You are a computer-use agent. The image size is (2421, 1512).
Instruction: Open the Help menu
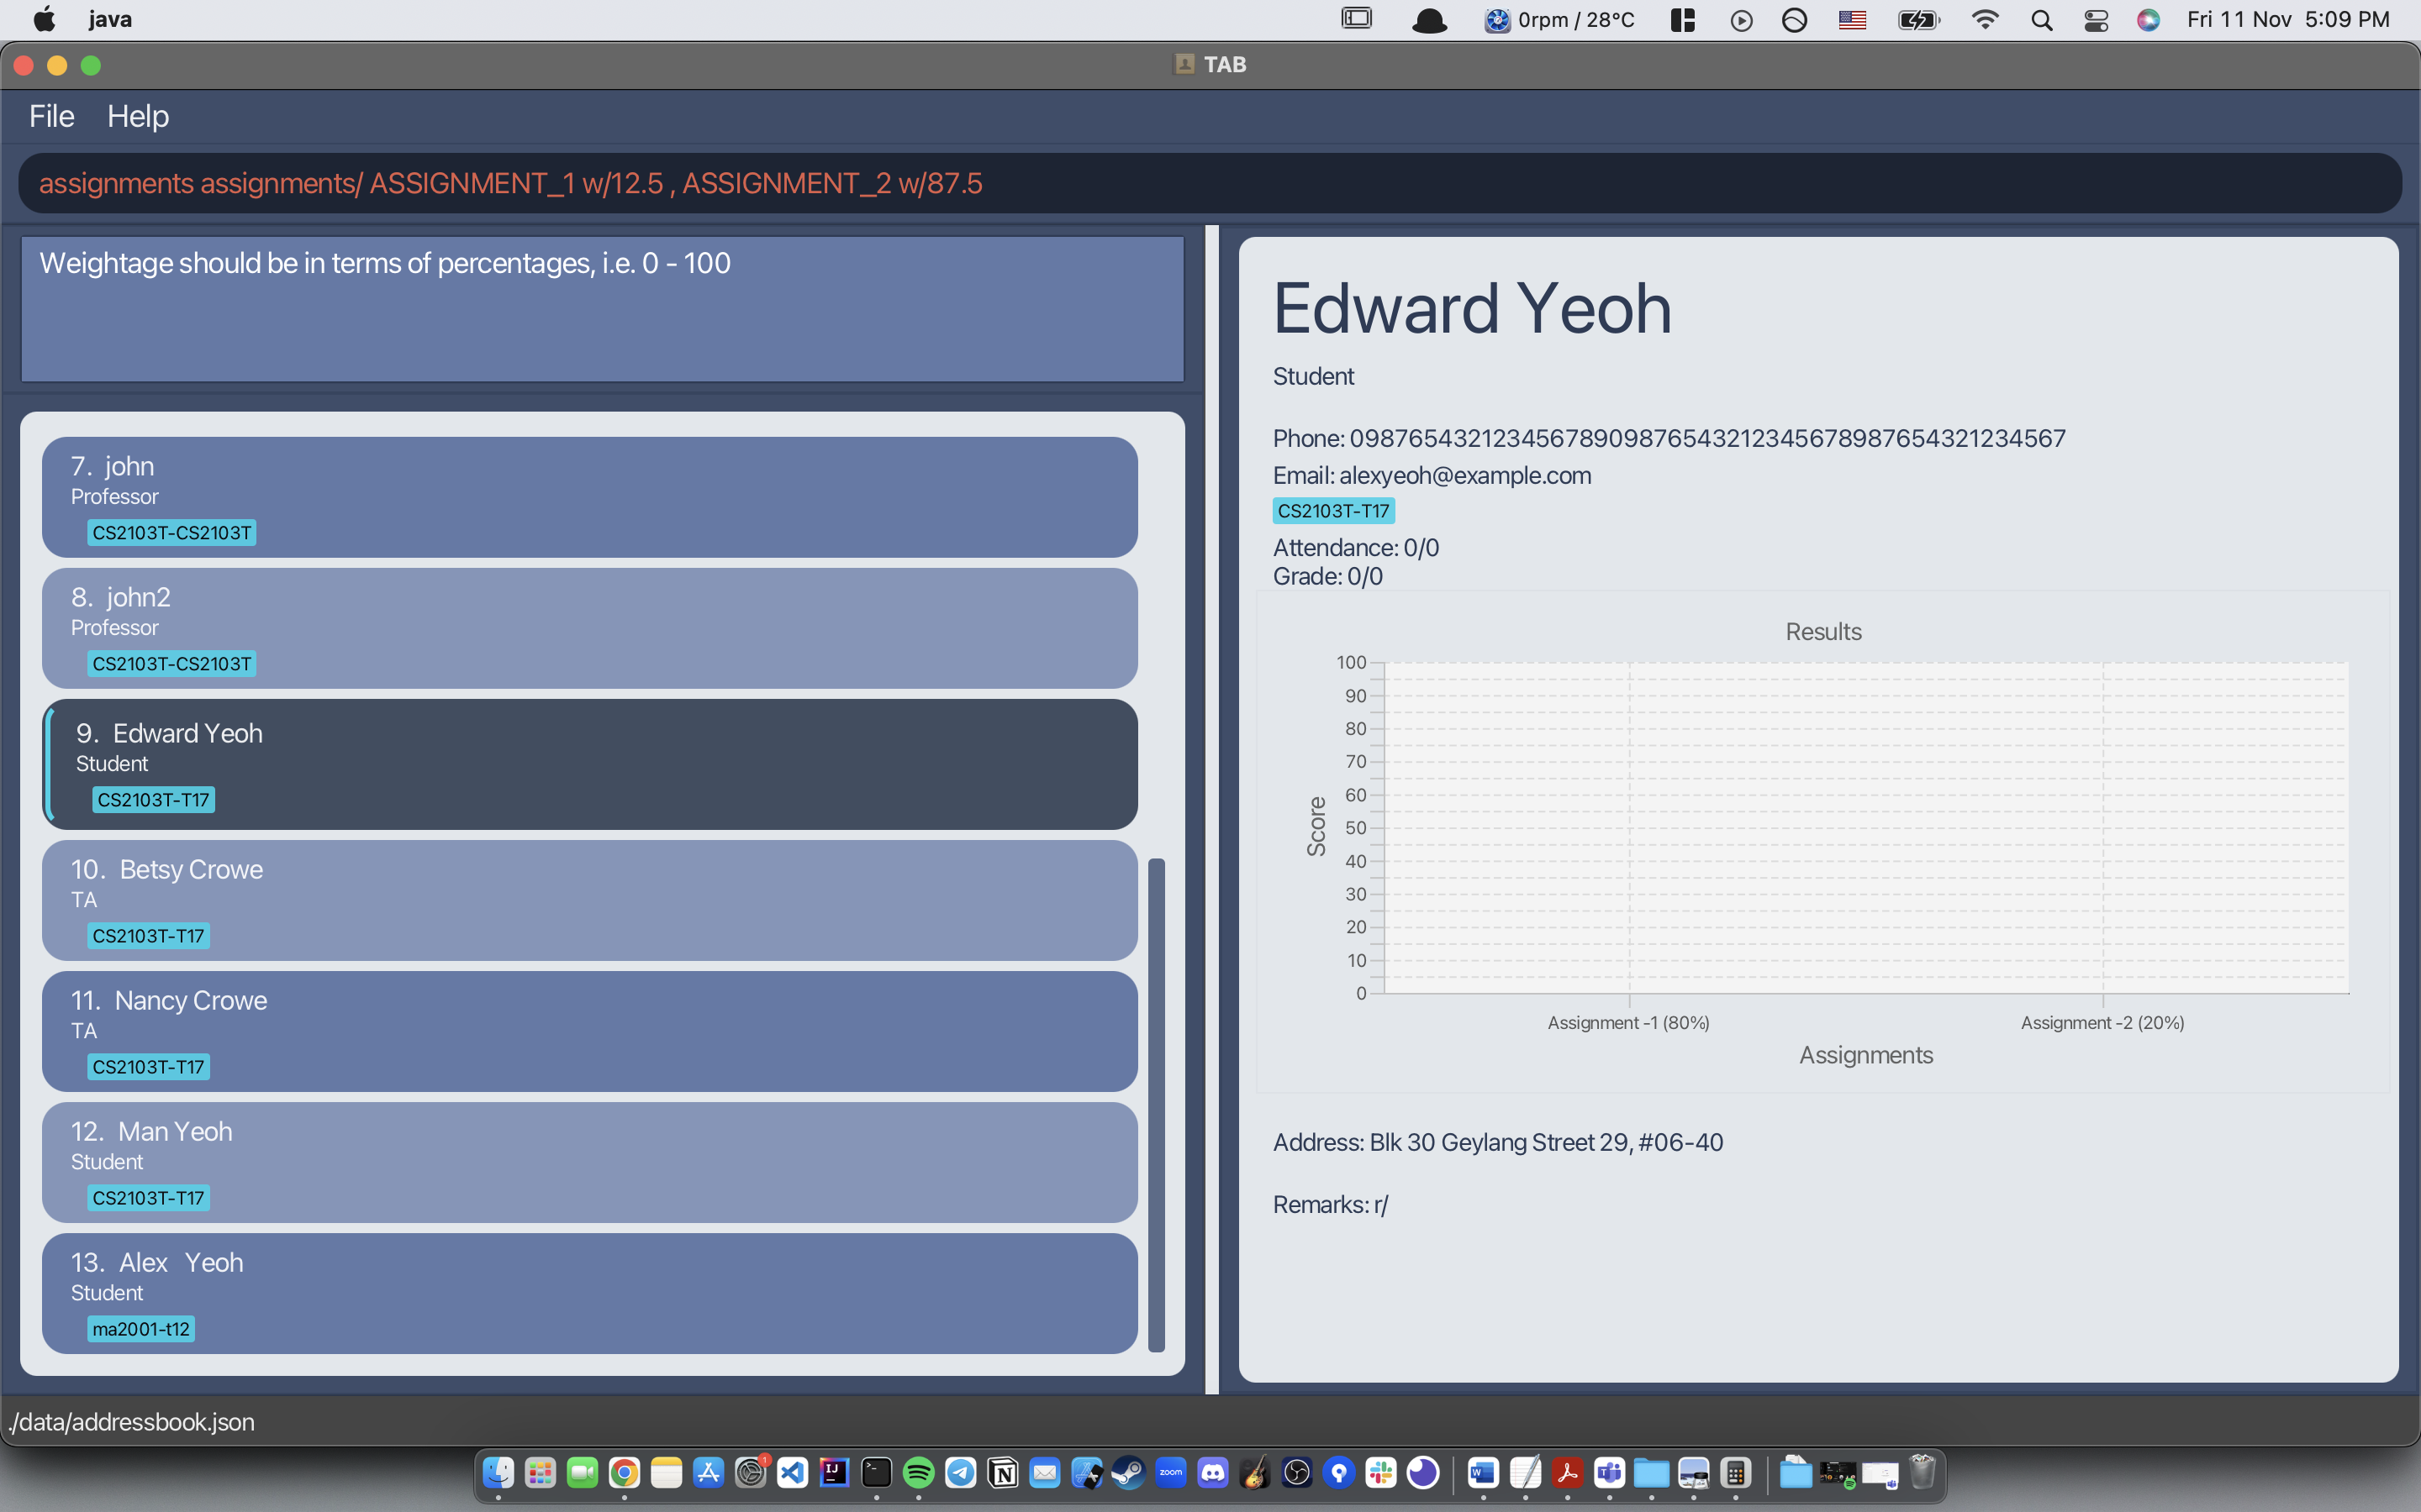[x=138, y=116]
